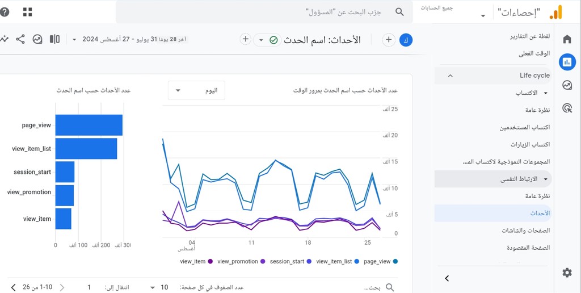581x293 pixels.
Task: Open the Admin settings gear icon
Action: click(567, 273)
